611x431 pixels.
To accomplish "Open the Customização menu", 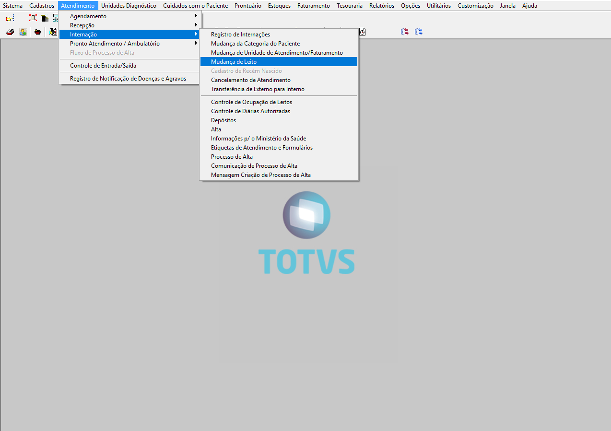I will [475, 6].
